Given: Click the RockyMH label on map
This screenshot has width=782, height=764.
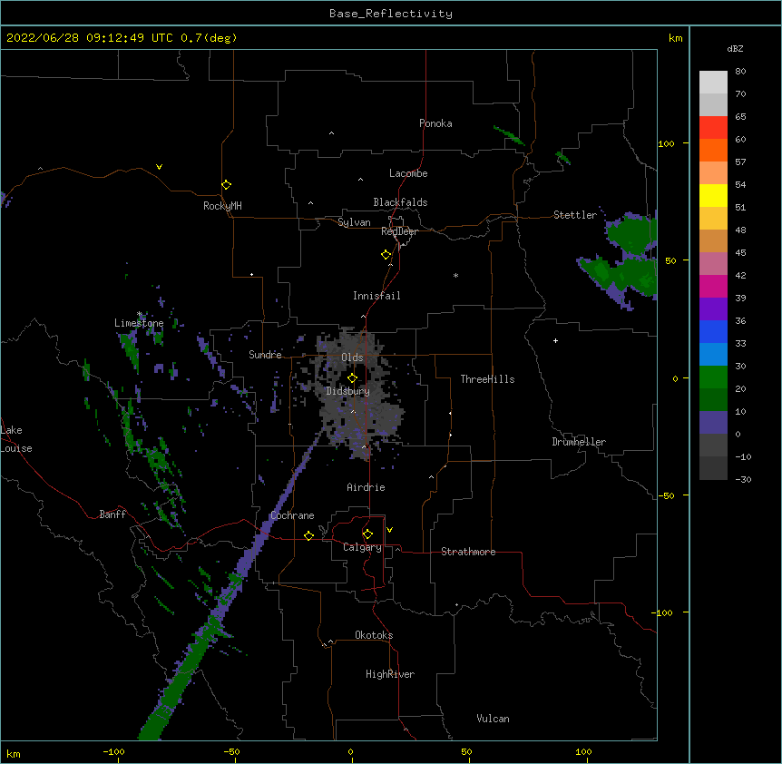Looking at the screenshot, I should [x=222, y=206].
